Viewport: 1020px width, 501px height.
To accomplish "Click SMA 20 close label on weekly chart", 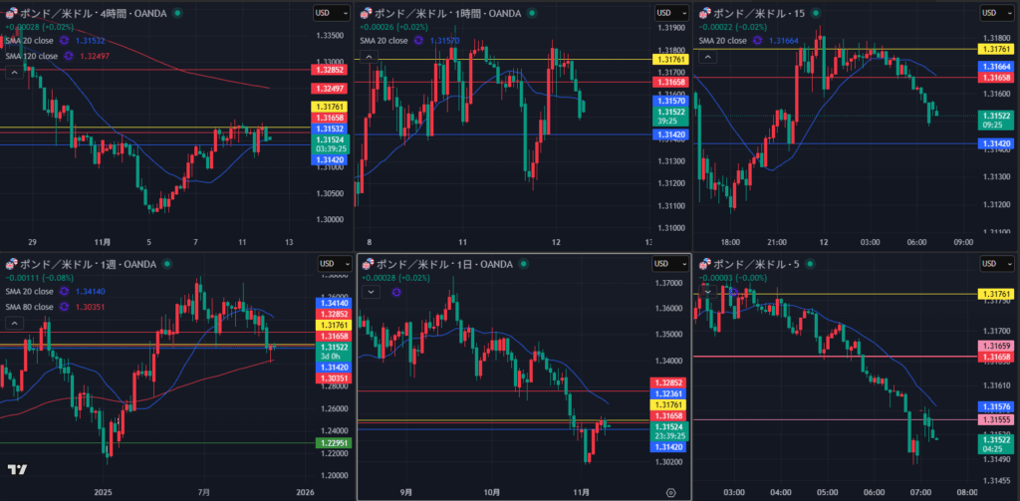I will click(28, 292).
